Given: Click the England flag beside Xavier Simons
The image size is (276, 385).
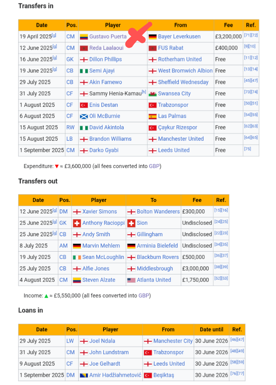Looking at the screenshot, I should [x=77, y=212].
